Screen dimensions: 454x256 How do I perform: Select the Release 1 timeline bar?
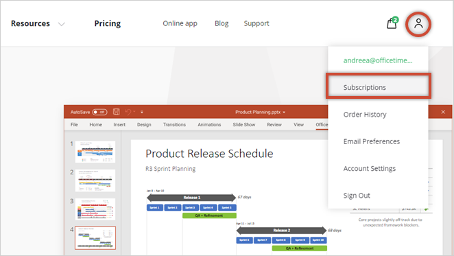pyautogui.click(x=191, y=198)
